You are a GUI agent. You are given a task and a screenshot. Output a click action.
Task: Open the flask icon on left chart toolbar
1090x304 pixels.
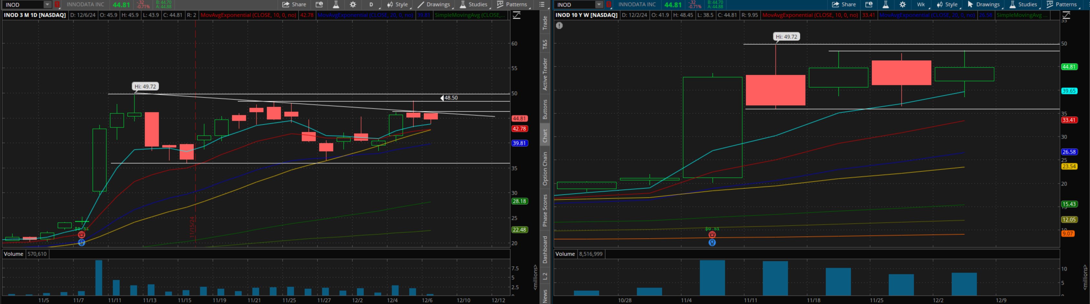click(336, 5)
